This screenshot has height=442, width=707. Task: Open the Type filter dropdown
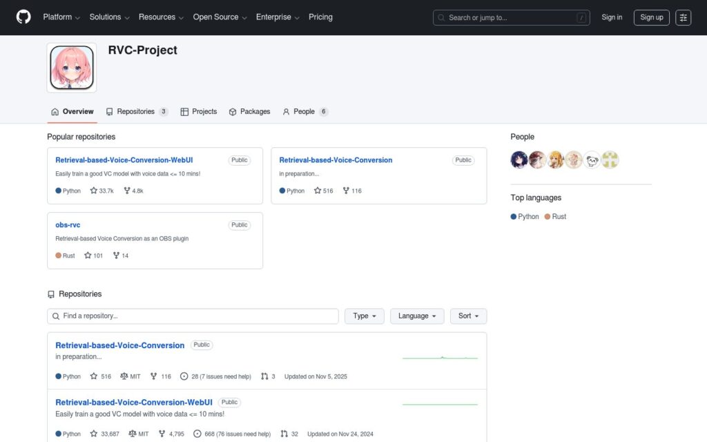pos(365,316)
